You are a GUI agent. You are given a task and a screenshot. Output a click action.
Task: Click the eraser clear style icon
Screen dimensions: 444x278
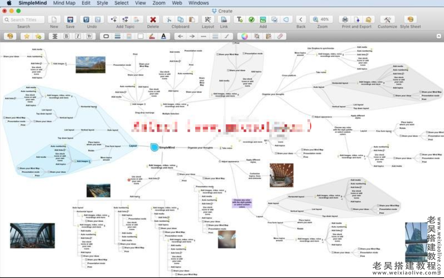pyautogui.click(x=280, y=36)
